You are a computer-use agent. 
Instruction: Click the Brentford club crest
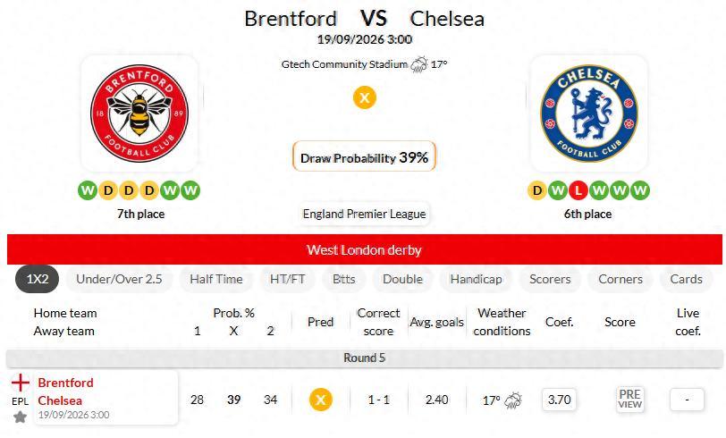pyautogui.click(x=139, y=114)
